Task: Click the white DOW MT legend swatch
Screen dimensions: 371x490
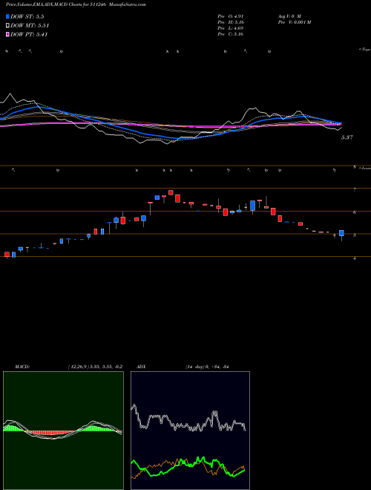Action: 7,26
